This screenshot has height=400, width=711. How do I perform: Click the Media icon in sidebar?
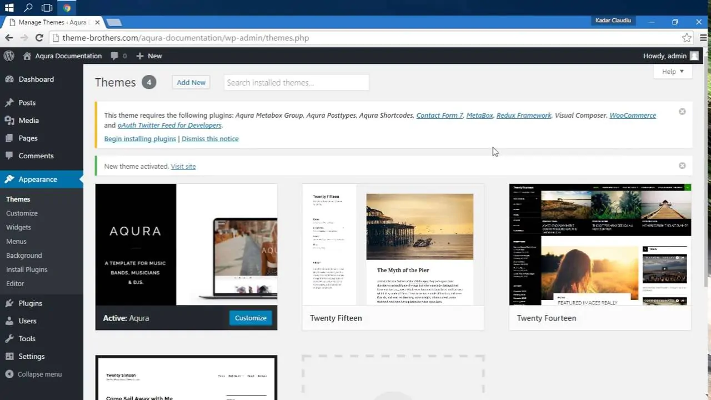[x=9, y=121]
